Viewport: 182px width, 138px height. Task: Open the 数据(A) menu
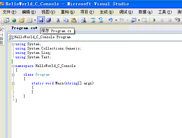tap(145, 12)
